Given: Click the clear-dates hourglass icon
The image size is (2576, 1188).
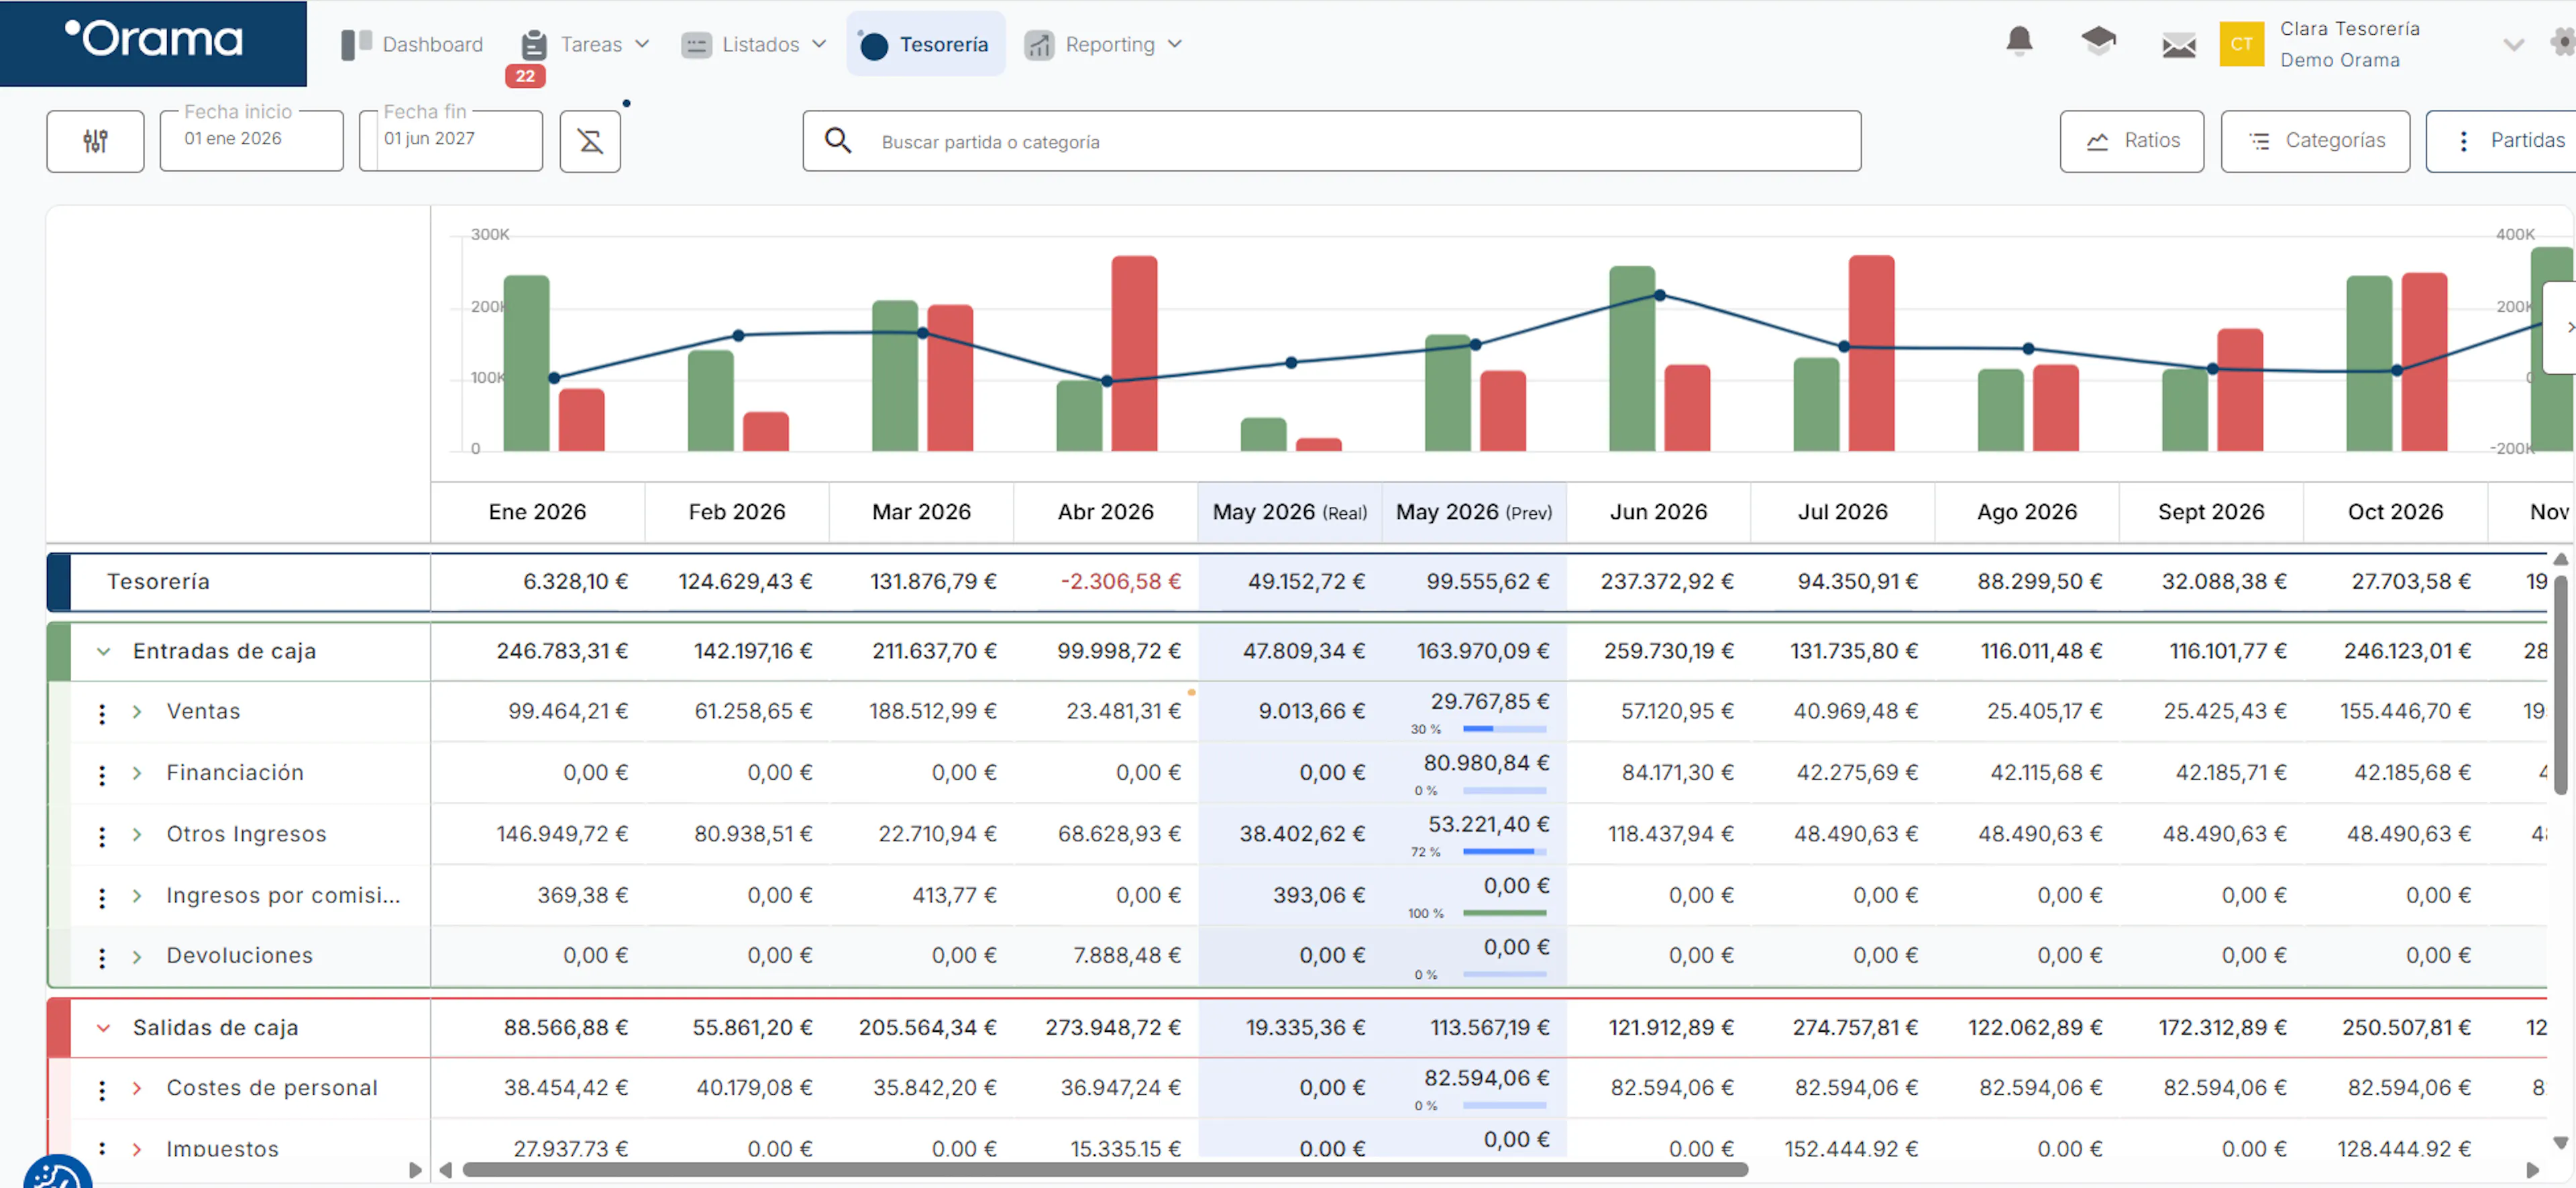Looking at the screenshot, I should click(590, 141).
